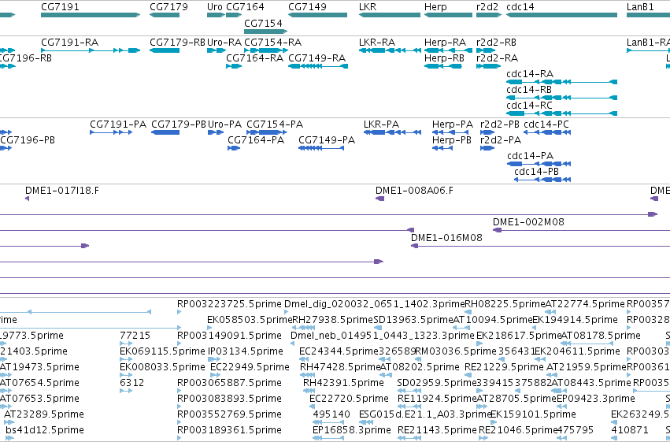The height and width of the screenshot is (442, 670).
Task: Open the RH42391.5prime EST
Action: click(x=309, y=391)
